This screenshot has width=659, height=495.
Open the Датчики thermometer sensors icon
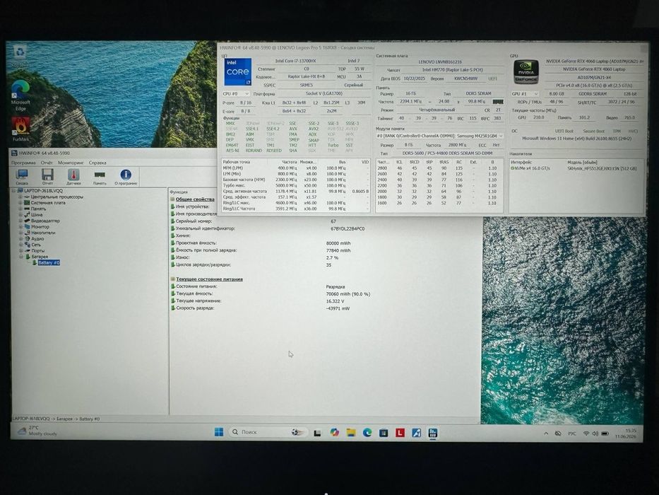click(73, 176)
